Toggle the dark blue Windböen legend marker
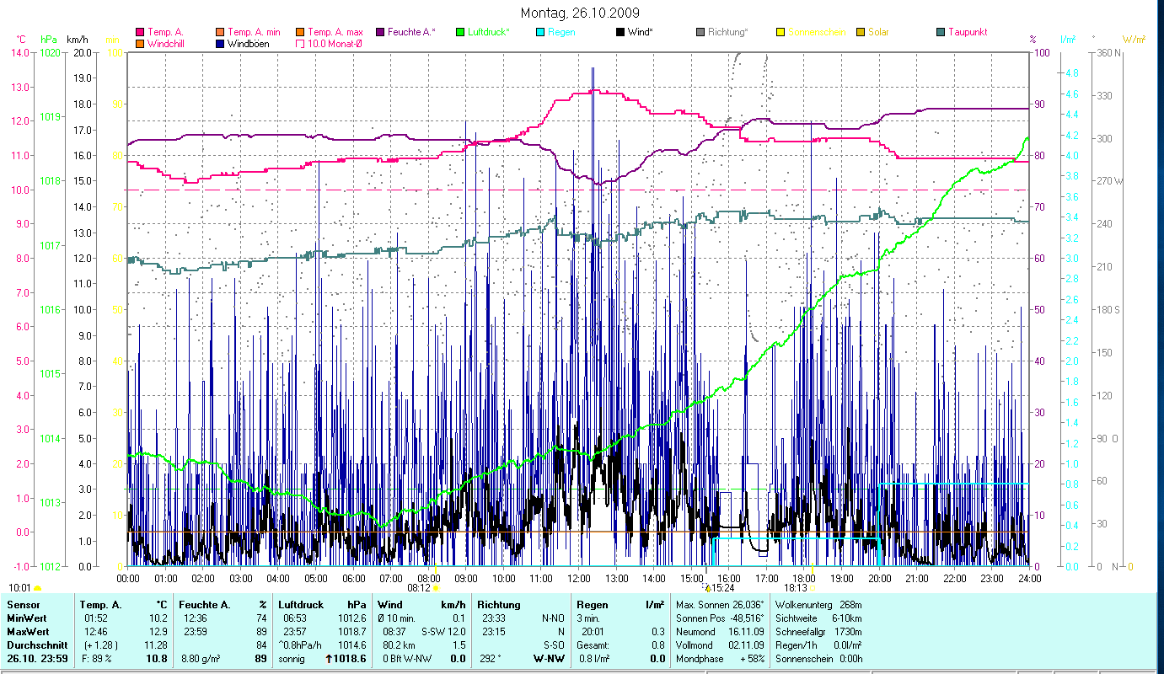 (220, 43)
